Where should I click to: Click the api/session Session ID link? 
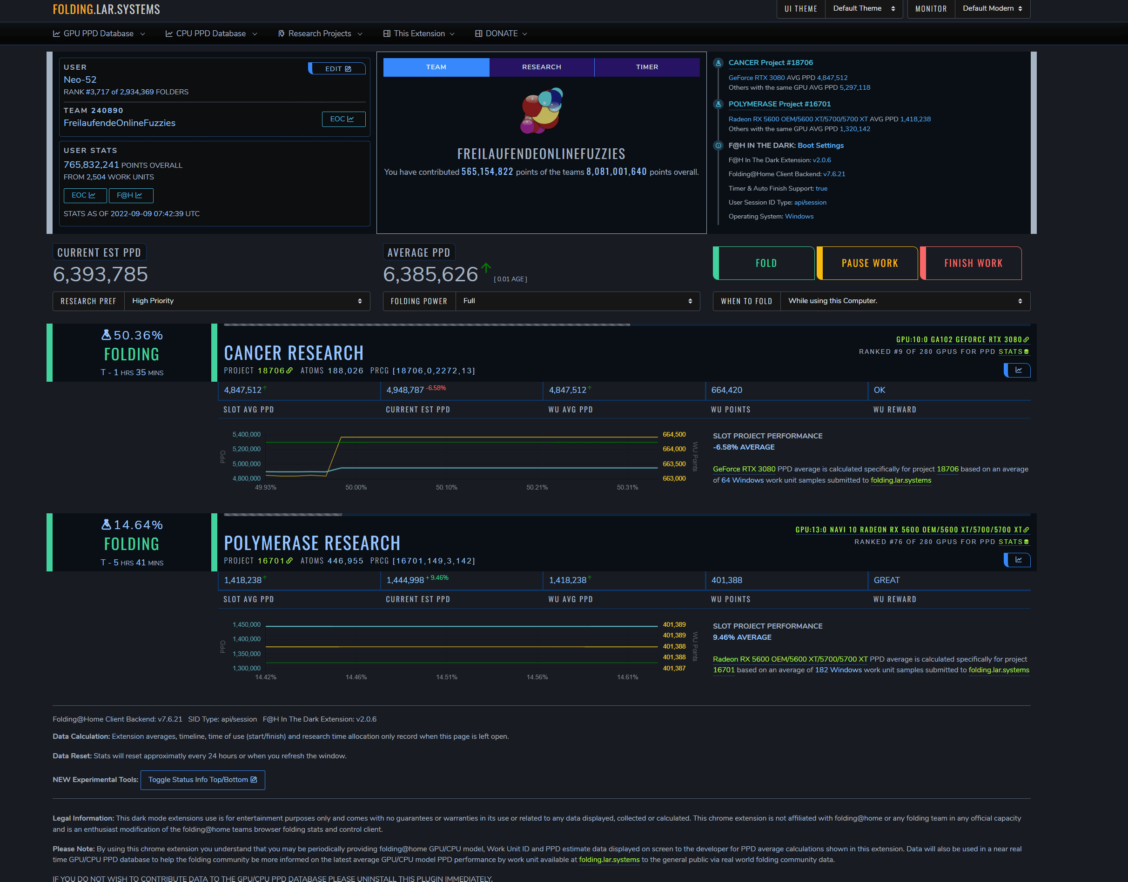pos(810,202)
